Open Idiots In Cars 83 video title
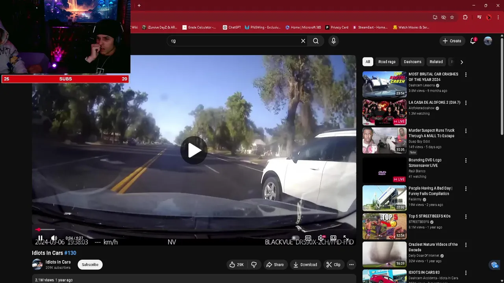The width and height of the screenshot is (504, 283). pyautogui.click(x=424, y=272)
